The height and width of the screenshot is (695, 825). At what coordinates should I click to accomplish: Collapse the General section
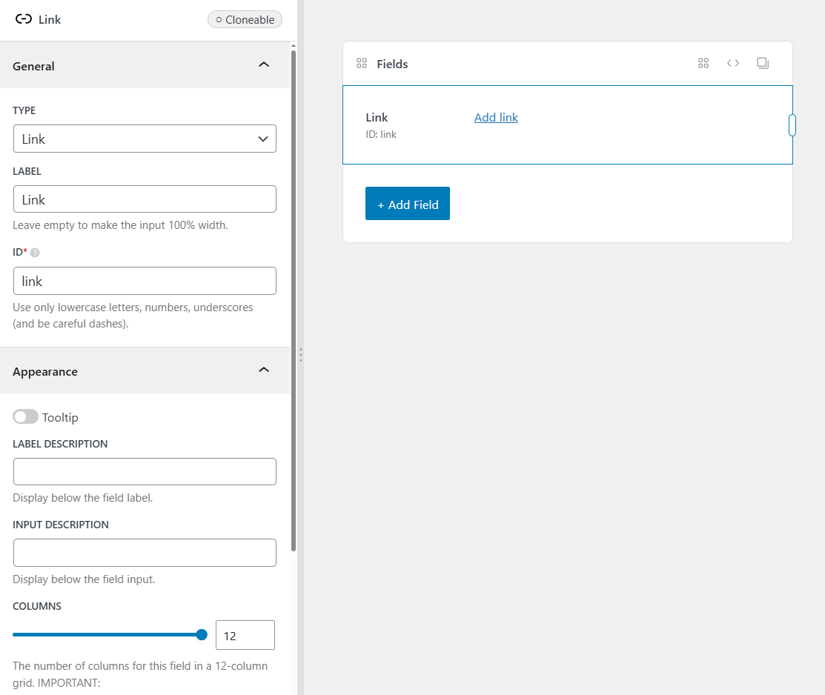pos(263,65)
